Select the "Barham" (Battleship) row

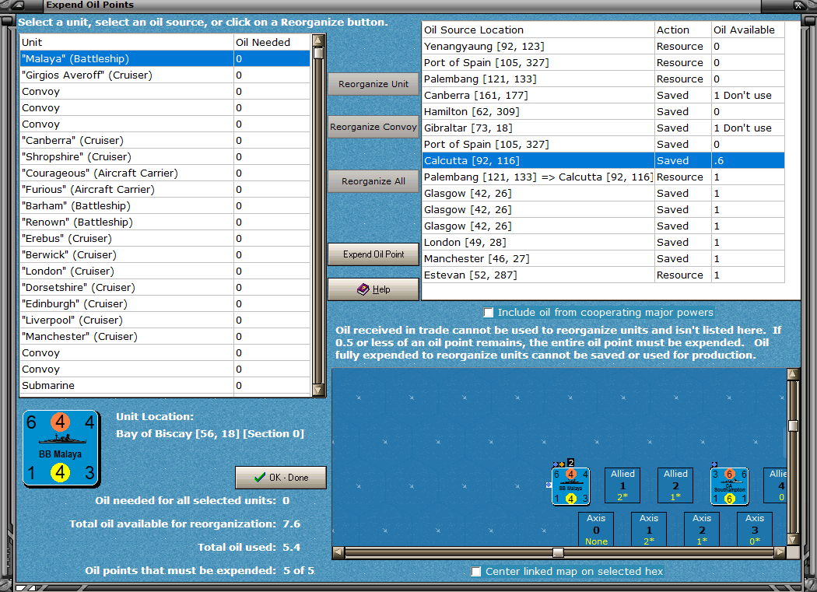[165, 206]
